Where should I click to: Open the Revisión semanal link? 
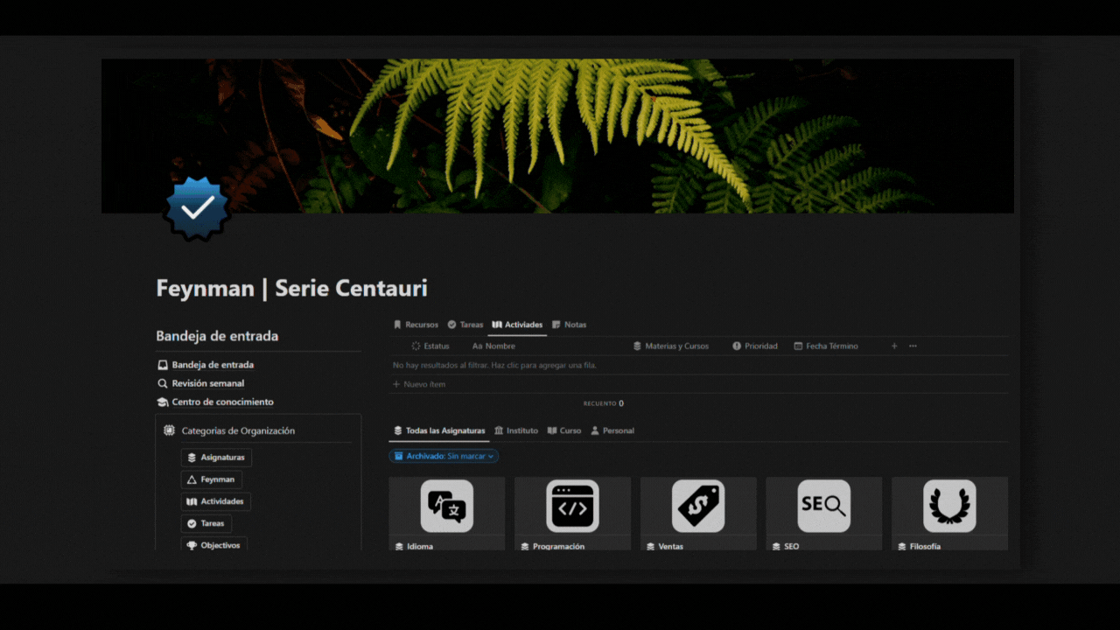click(x=200, y=383)
